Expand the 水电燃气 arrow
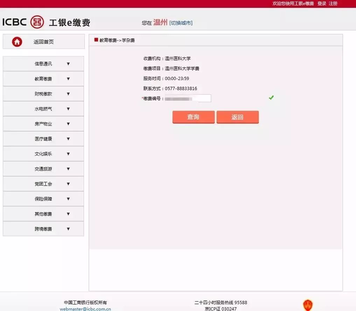 (x=68, y=109)
